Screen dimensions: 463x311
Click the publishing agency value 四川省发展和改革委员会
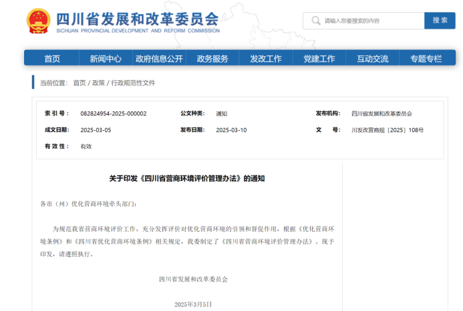(382, 114)
